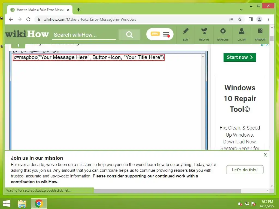Dismiss the Join us banner X
This screenshot has height=209, width=279.
click(265, 155)
